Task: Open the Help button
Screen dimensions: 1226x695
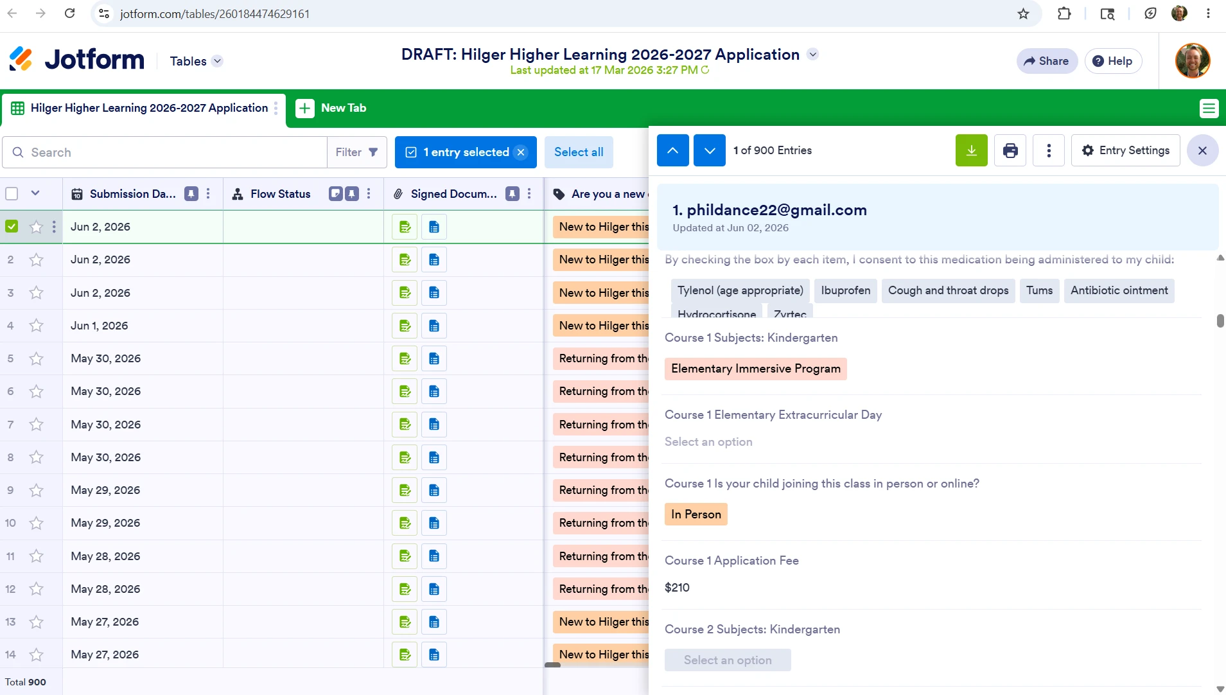Action: [x=1113, y=61]
